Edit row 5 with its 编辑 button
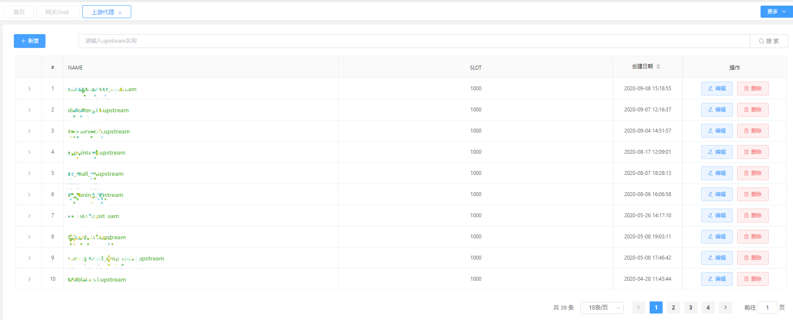Viewport: 793px width, 320px height. (x=717, y=173)
